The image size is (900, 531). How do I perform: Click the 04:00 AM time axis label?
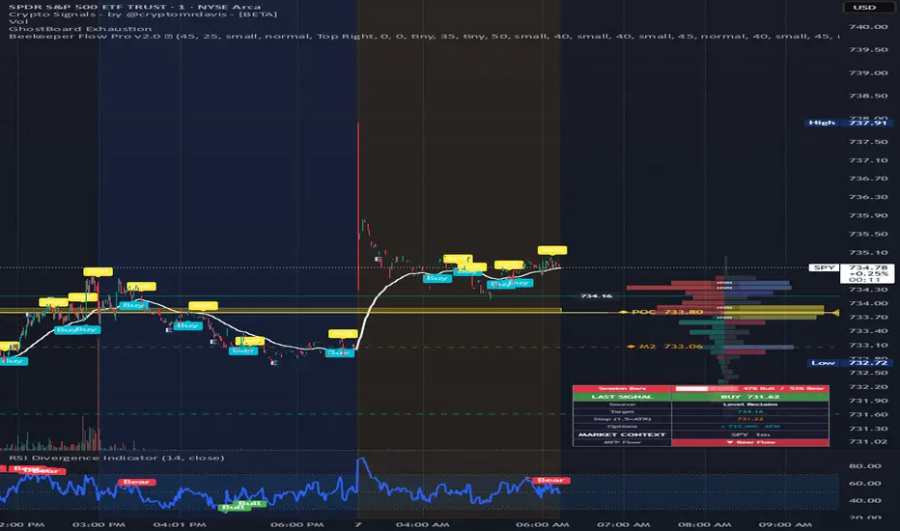click(x=422, y=524)
